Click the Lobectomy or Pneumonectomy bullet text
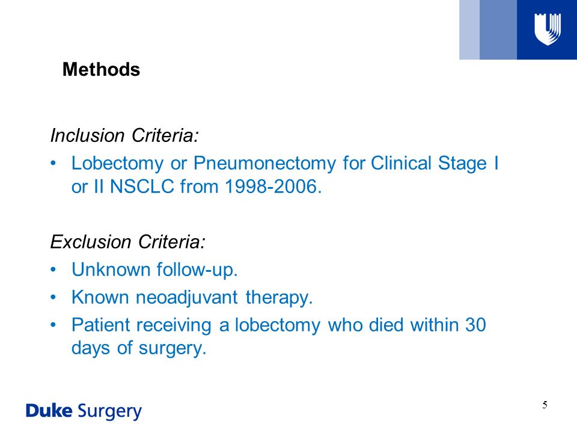Image resolution: width=577 pixels, height=433 pixels. (285, 174)
